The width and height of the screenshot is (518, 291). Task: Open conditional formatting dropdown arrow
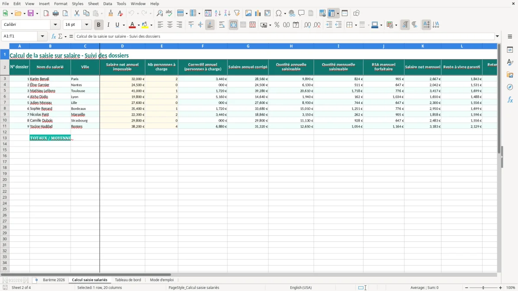[396, 25]
